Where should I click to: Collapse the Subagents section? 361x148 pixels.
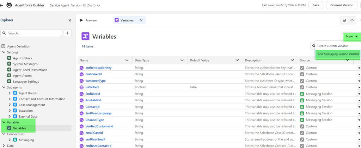[4, 87]
